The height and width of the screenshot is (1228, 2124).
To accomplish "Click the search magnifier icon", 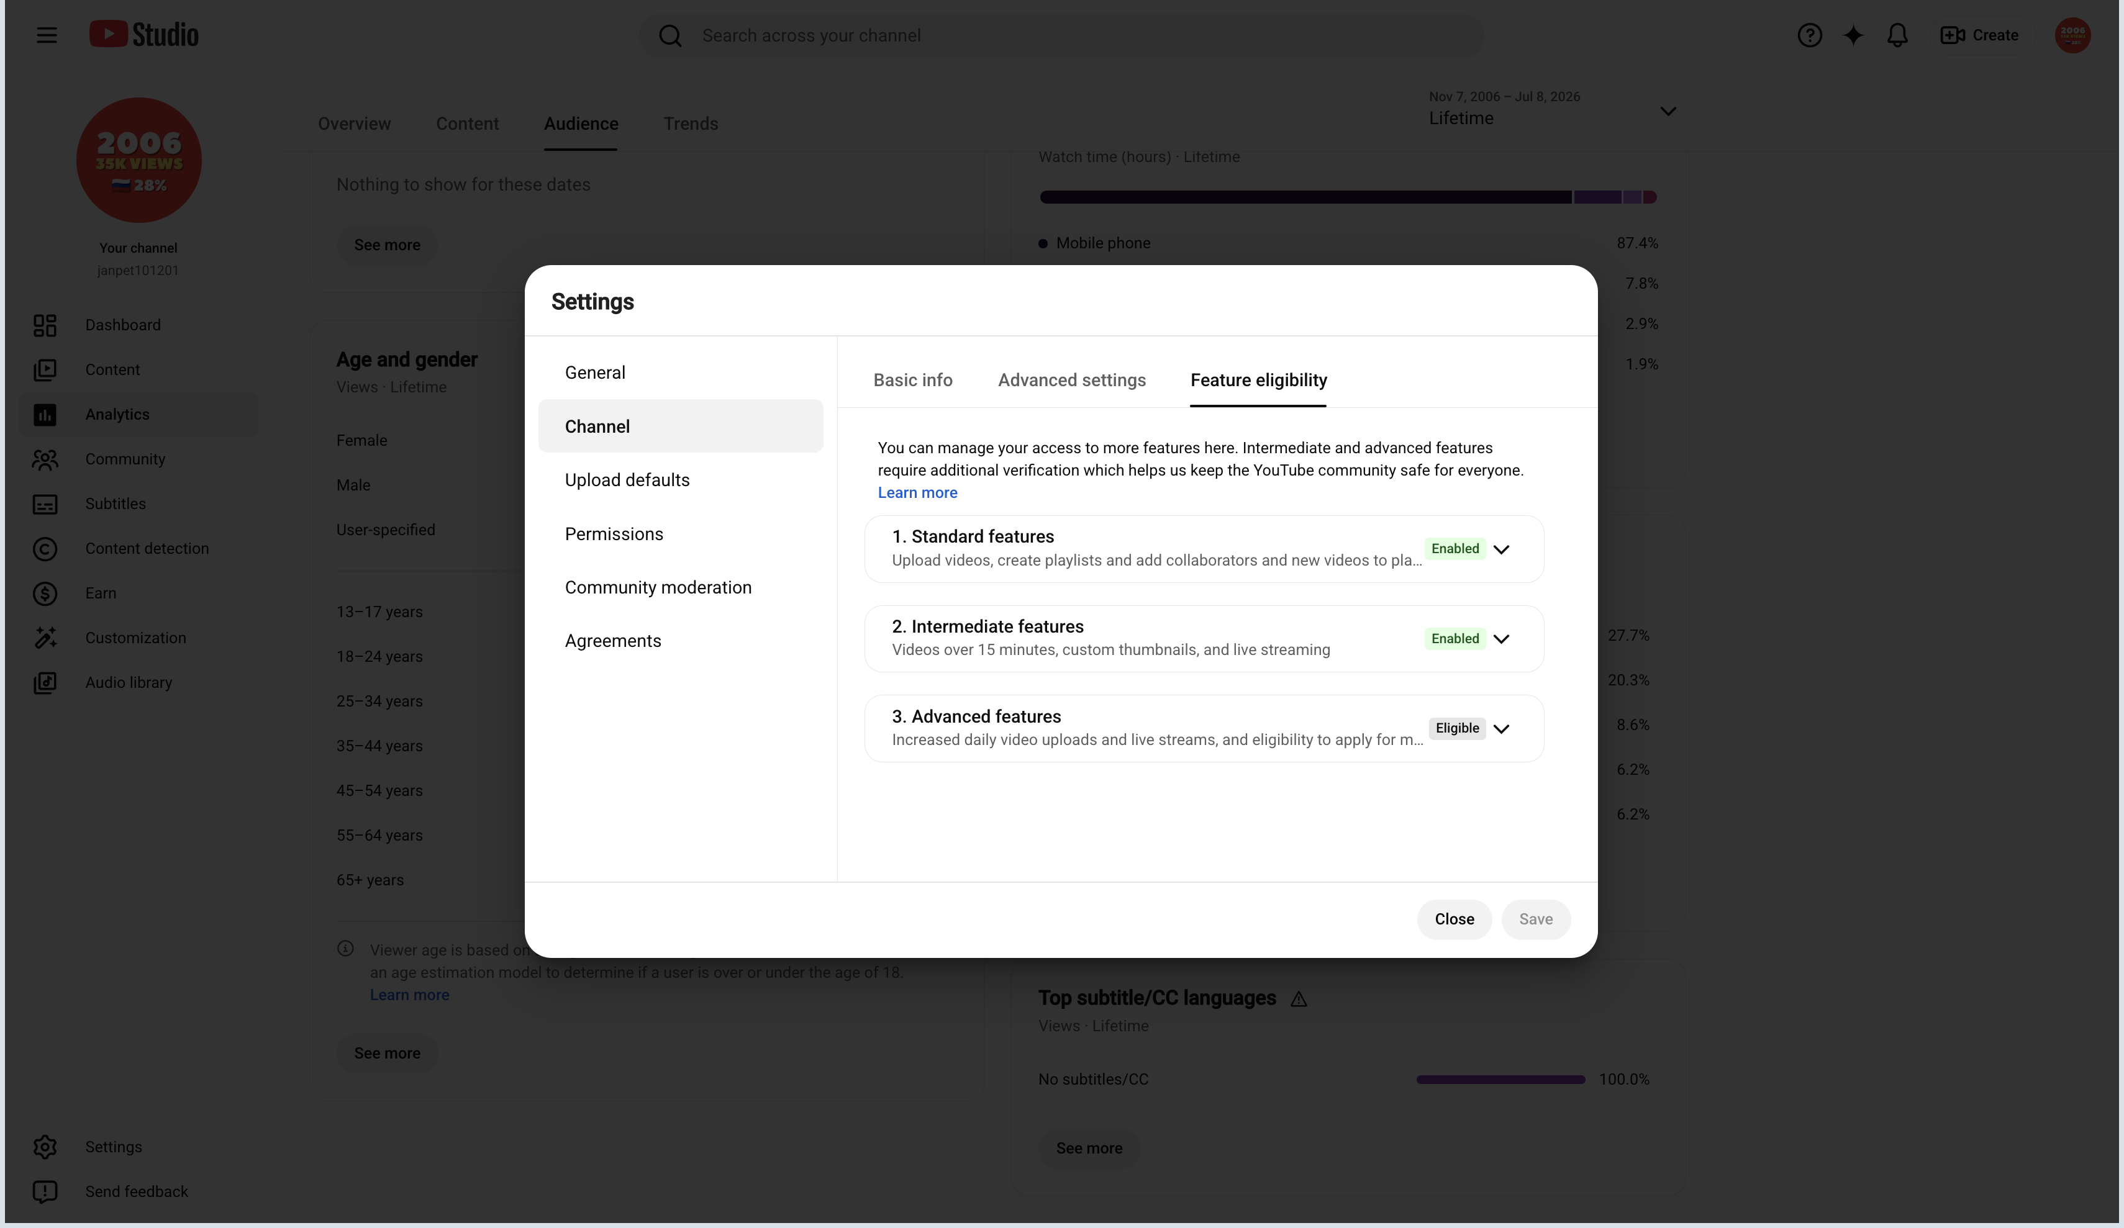I will pyautogui.click(x=670, y=35).
